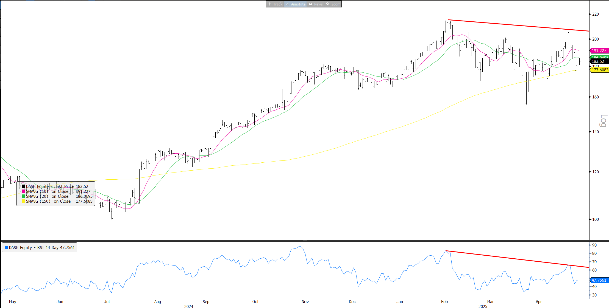Click pink SMAVG (10) legend swatch
This screenshot has height=308, width=609.
23,191
